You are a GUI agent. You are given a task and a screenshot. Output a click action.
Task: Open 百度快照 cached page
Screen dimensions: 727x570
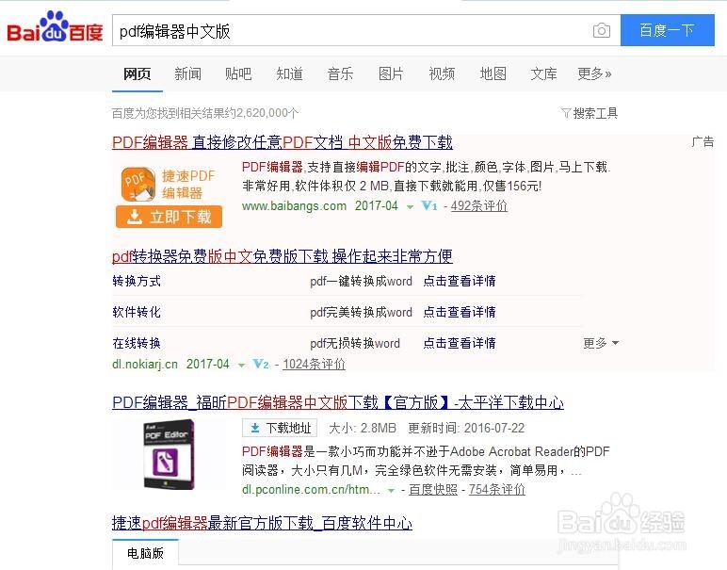point(433,490)
